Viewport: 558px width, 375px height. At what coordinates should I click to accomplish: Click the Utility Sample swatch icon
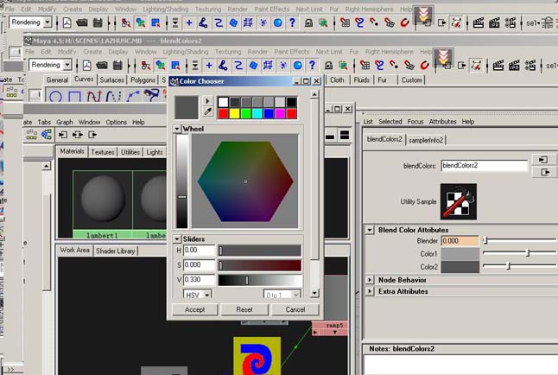tap(459, 201)
